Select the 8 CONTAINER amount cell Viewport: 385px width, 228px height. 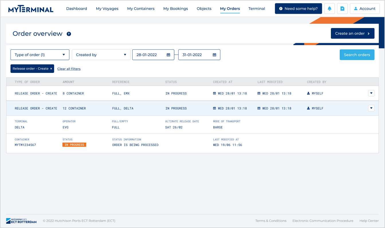73,93
